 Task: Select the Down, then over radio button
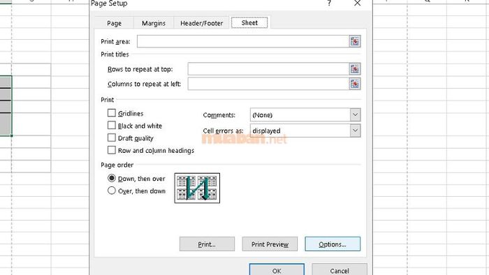[112, 178]
